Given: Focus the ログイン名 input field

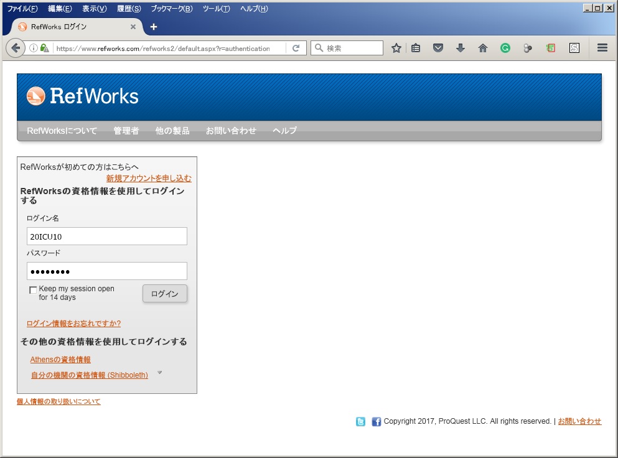Looking at the screenshot, I should 107,236.
